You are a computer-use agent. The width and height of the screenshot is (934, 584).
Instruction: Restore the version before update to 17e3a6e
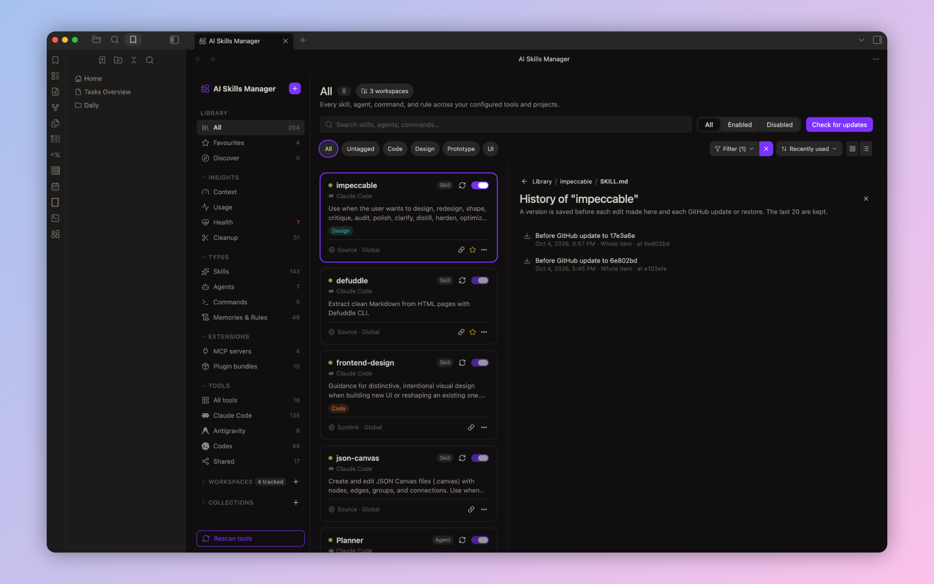click(527, 236)
